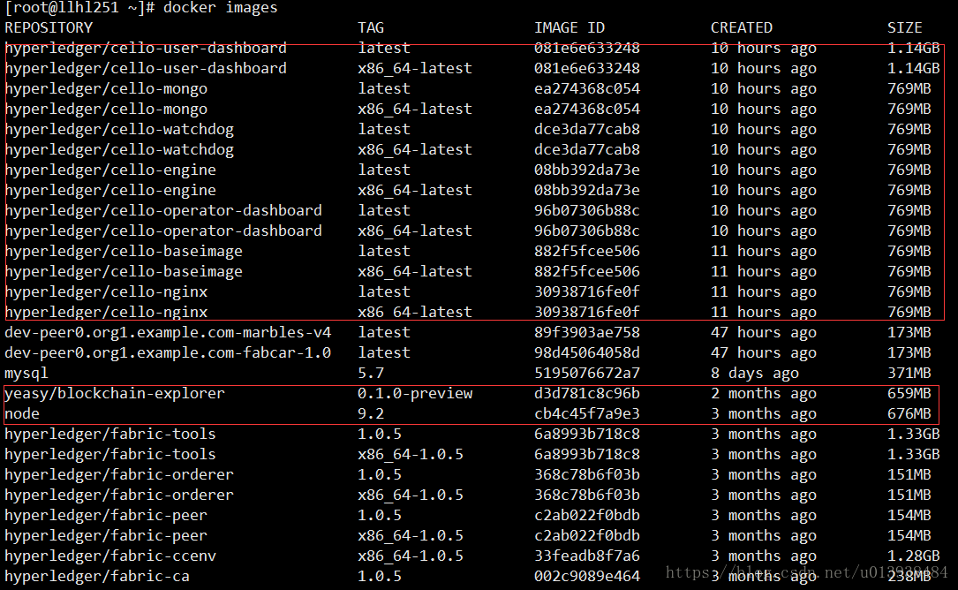958x590 pixels.
Task: Select the CREATED column header
Action: (741, 27)
